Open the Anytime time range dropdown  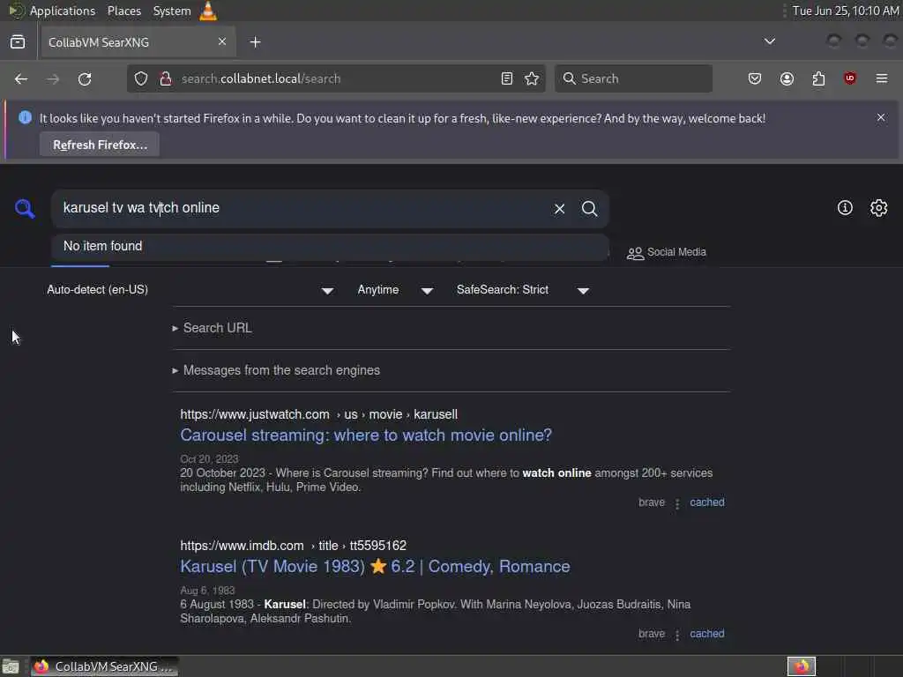(395, 290)
